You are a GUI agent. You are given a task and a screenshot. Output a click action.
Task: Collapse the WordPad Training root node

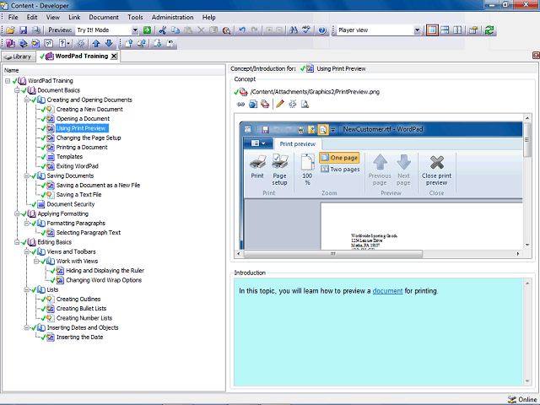coord(8,81)
